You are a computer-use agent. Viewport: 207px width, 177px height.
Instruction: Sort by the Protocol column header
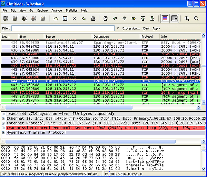tap(150, 37)
